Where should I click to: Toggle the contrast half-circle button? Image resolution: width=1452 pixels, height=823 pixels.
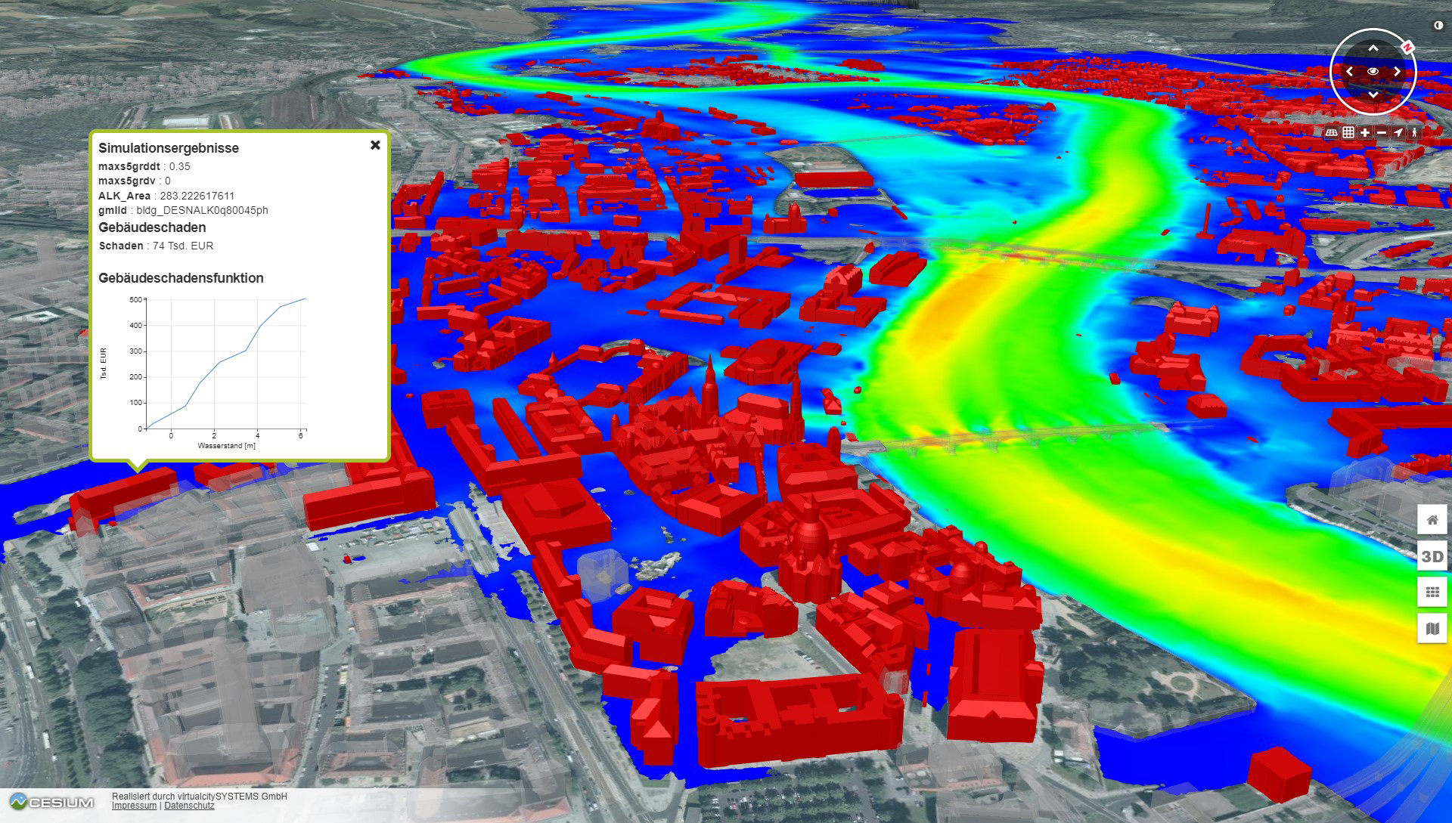1438,26
